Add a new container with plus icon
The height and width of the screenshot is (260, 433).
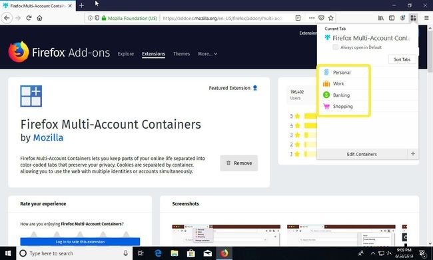pos(413,153)
